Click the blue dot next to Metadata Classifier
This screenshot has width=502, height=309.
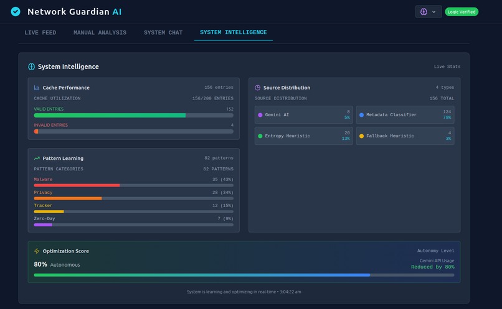point(361,115)
